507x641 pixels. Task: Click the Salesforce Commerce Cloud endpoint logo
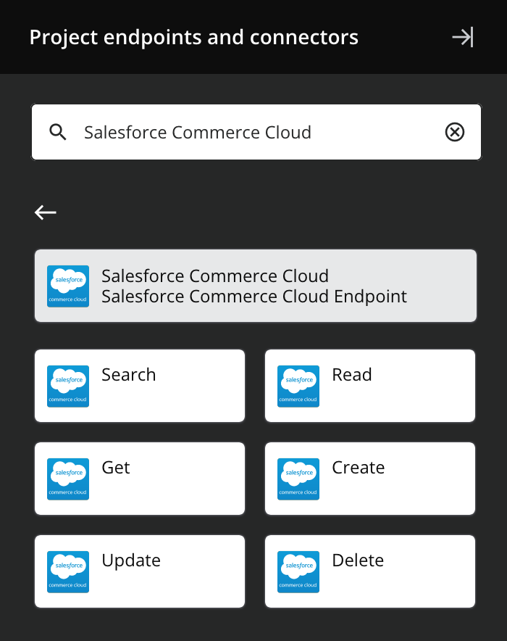[x=67, y=285]
